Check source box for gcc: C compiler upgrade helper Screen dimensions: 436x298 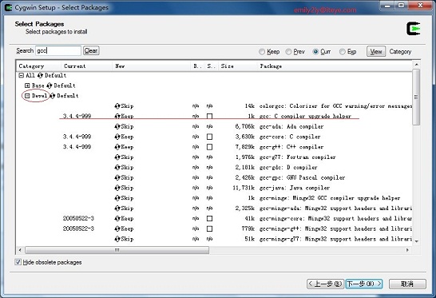pos(210,117)
